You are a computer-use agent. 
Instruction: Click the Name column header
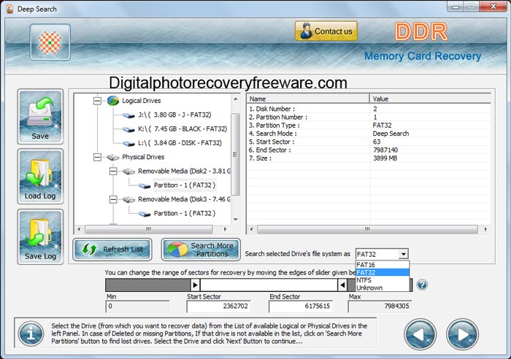point(308,99)
